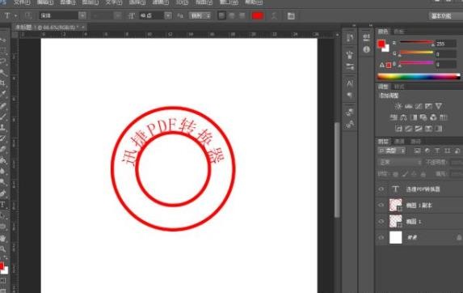Screen dimensions: 463x293
Task: Select the Lasso tool in toolbox
Action: pyautogui.click(x=3, y=62)
